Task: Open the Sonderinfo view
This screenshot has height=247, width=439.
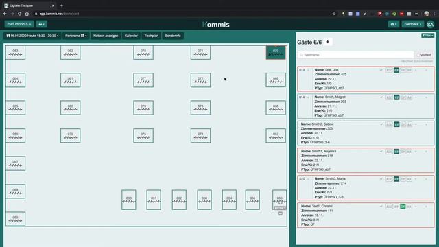Action: [x=173, y=36]
